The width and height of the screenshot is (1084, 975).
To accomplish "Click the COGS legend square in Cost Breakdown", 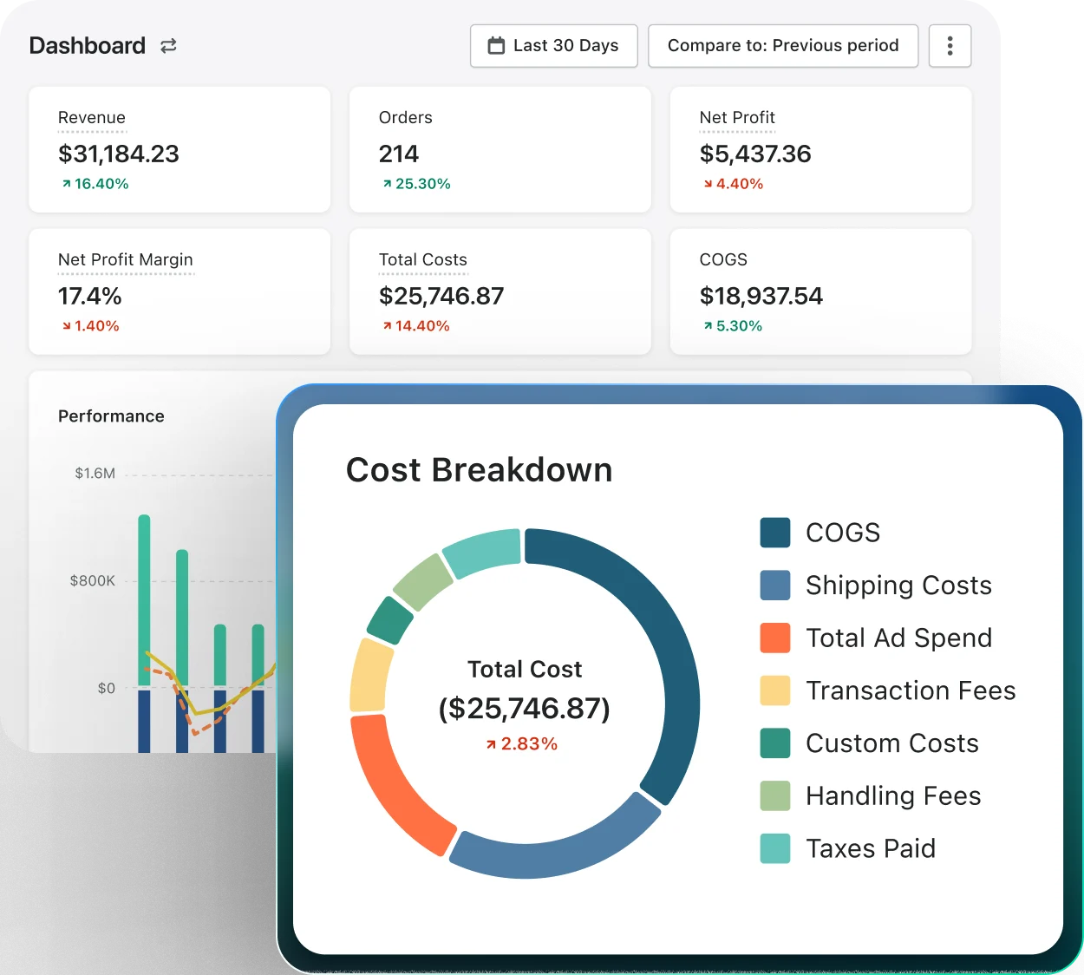I will [x=774, y=532].
